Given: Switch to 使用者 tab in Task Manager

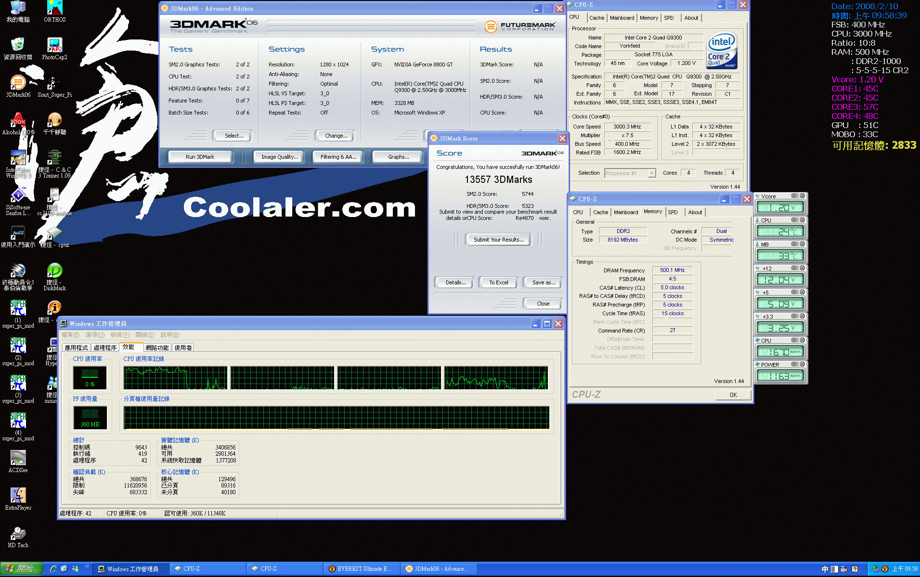Looking at the screenshot, I should [183, 347].
